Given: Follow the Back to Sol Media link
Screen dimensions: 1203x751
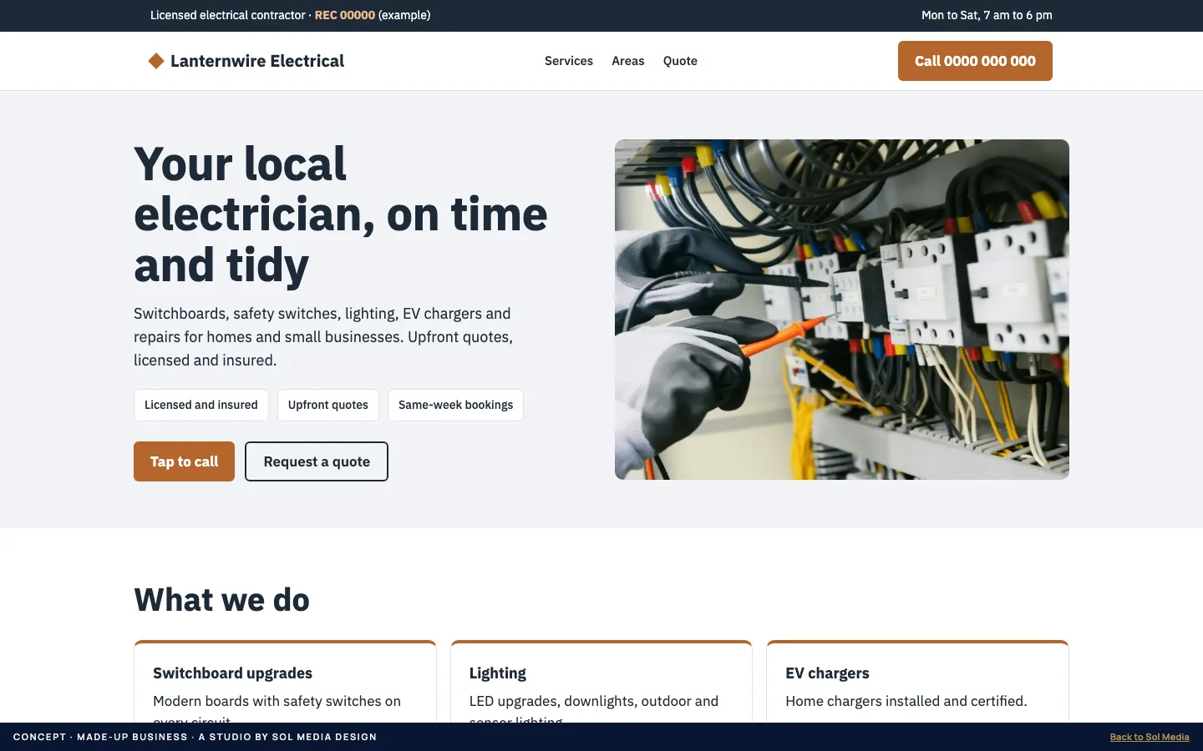Looking at the screenshot, I should point(1150,737).
